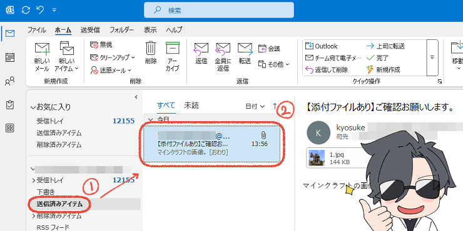Open the 新しいアイテム dropdown
This screenshot has height=231, width=463.
click(x=66, y=57)
